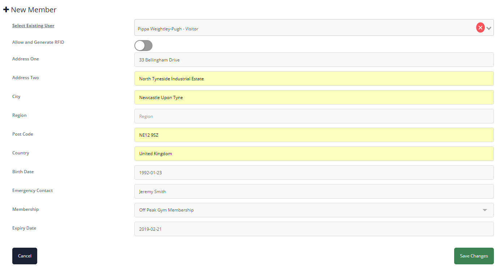Screen dimensions: 504x273
Task: Clear the selected user with red X icon
Action: click(480, 27)
